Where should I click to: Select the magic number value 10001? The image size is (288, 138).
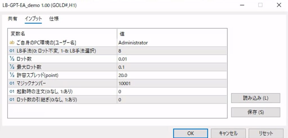tap(172, 84)
